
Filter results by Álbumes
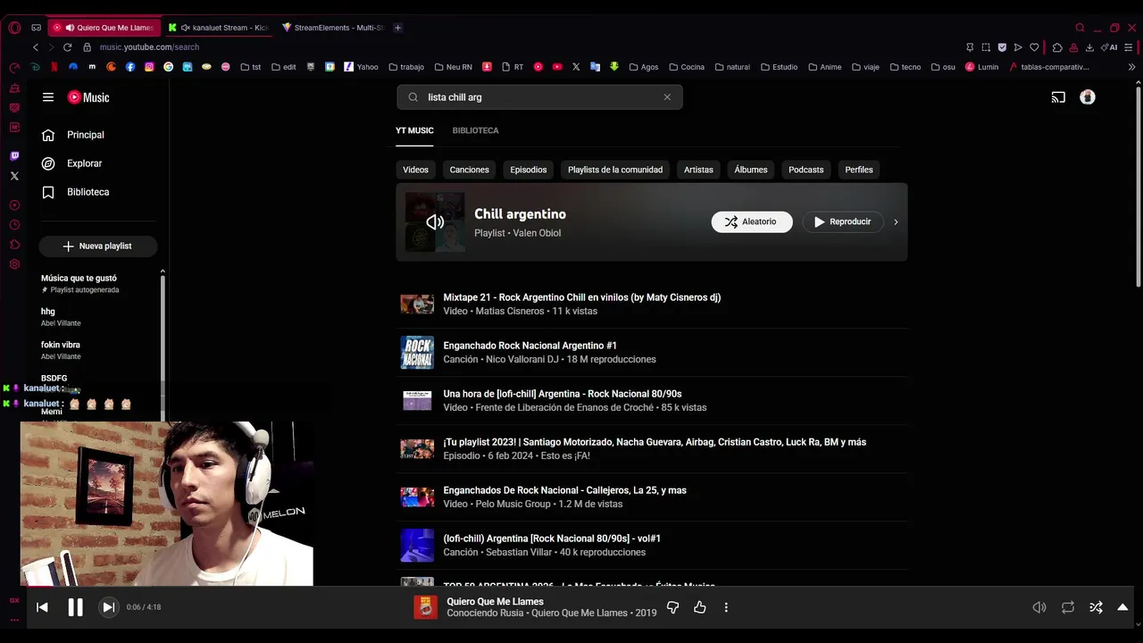751,170
